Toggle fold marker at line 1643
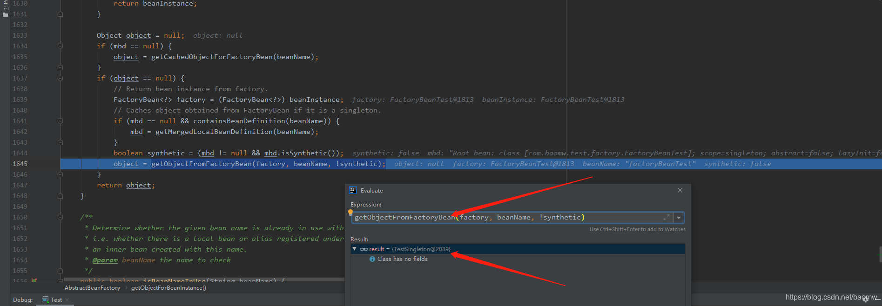Screen dimensions: 882x306 pos(60,142)
